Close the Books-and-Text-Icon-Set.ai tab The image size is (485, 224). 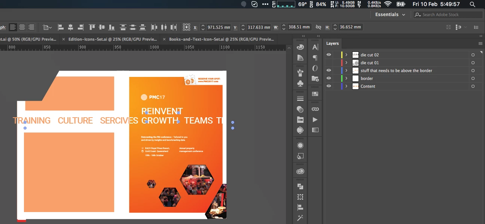[x=164, y=39]
